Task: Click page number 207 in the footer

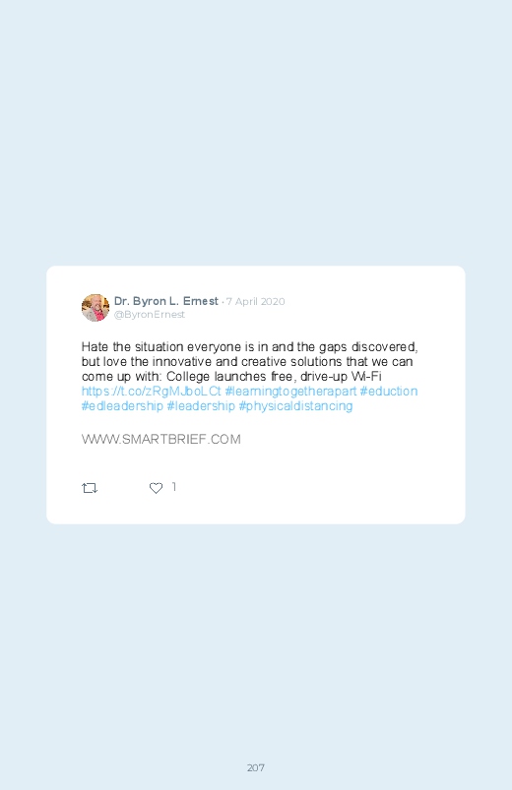Action: click(x=256, y=767)
